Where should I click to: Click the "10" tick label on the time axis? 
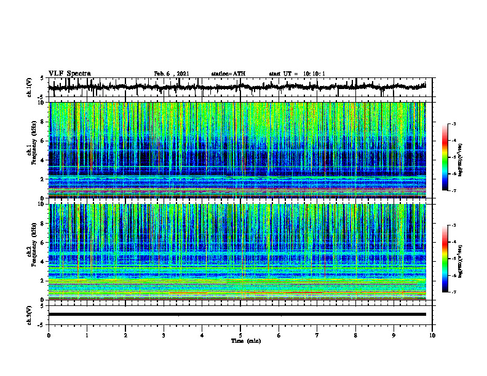[x=432, y=335]
